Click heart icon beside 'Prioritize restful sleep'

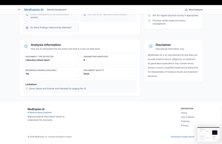click(149, 21)
